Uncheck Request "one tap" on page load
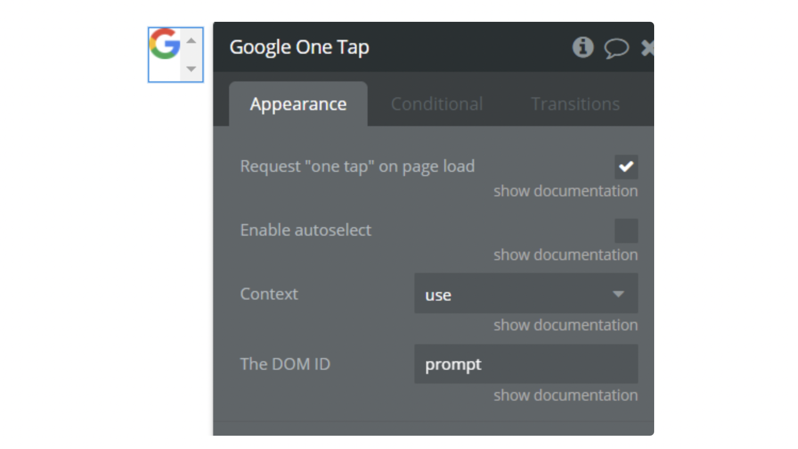 tap(626, 167)
